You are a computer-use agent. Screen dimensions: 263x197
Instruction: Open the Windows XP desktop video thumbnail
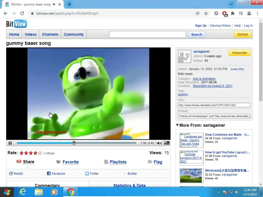coord(191,175)
